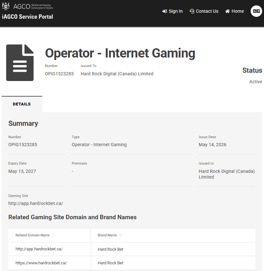
Task: Click the Contact Us headset icon
Action: (x=192, y=11)
